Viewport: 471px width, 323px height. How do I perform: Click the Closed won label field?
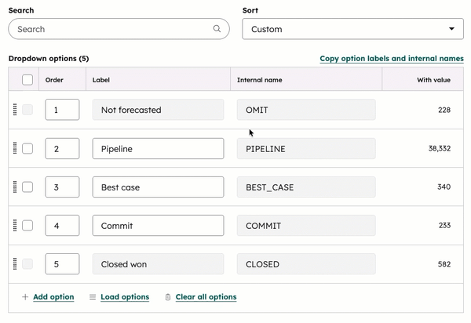point(158,264)
